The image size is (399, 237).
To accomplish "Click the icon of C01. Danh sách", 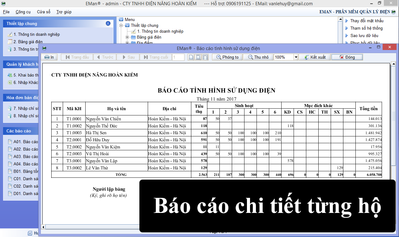I will click(10, 179).
